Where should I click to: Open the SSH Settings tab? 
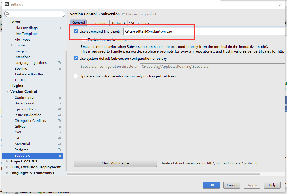139,23
